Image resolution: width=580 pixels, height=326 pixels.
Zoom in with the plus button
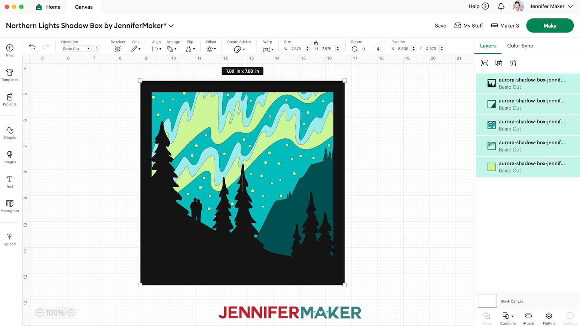click(71, 313)
